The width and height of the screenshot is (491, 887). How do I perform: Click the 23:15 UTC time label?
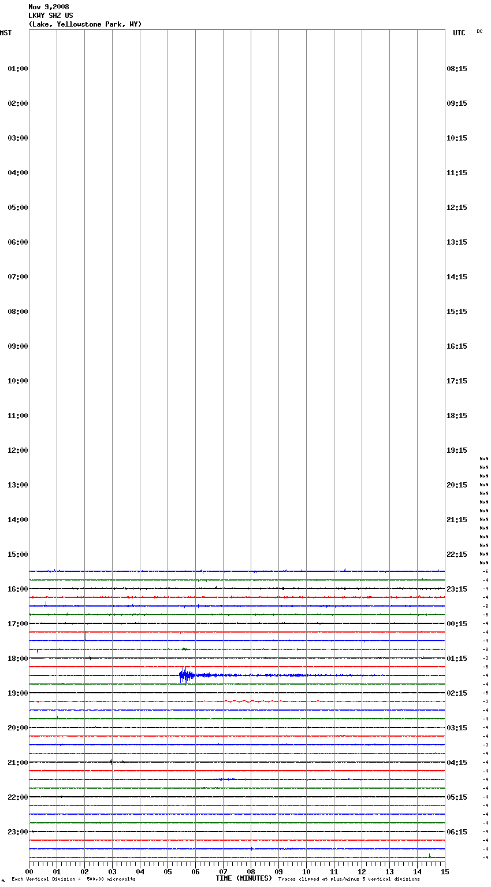(457, 589)
